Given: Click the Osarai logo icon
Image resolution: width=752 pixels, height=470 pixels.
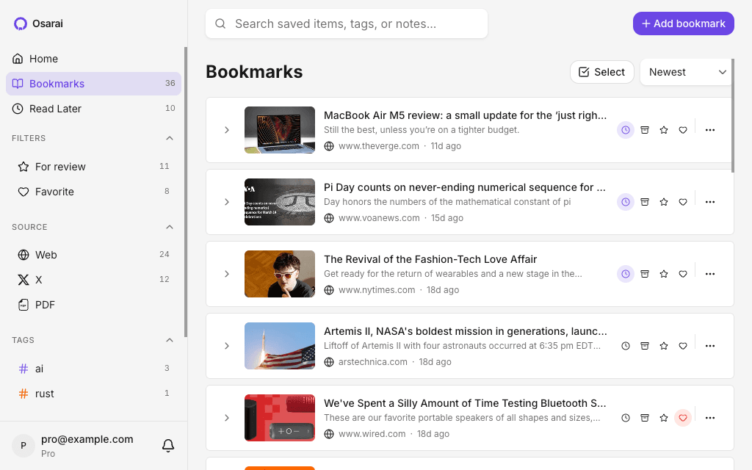Looking at the screenshot, I should click(21, 23).
